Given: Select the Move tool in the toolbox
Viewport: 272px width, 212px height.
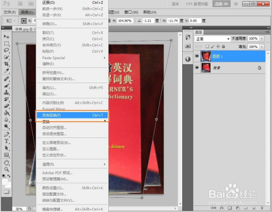Looking at the screenshot, I should [x=7, y=36].
